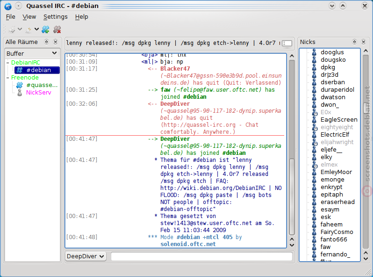Screen dimensions: 373x277
Task: Open the Settings menu
Action: coord(56,17)
